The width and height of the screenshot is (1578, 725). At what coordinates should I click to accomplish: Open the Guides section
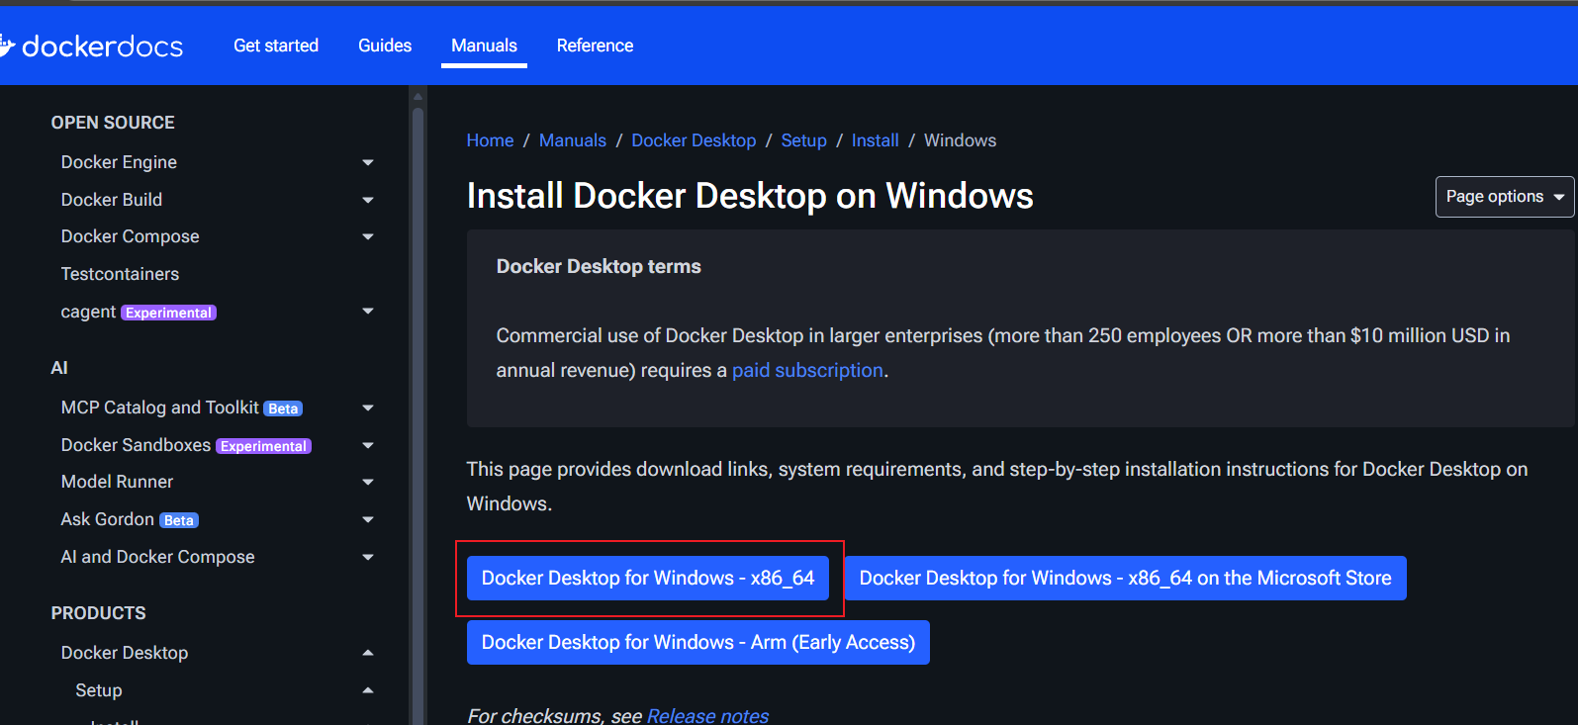tap(385, 45)
